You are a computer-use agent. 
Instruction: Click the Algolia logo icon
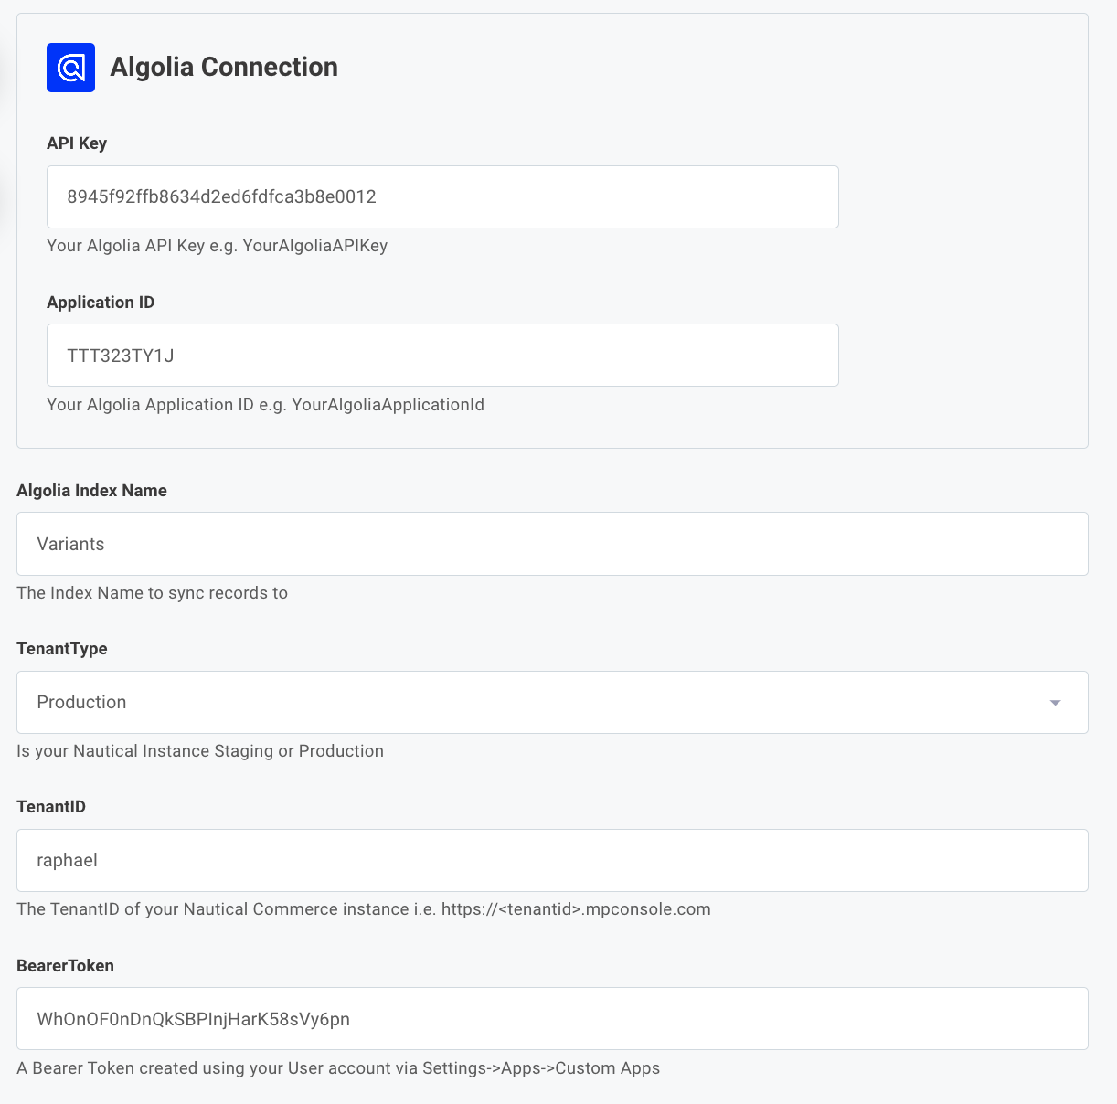pos(70,68)
